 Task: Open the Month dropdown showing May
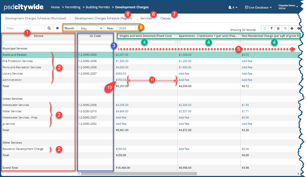pos(90,28)
